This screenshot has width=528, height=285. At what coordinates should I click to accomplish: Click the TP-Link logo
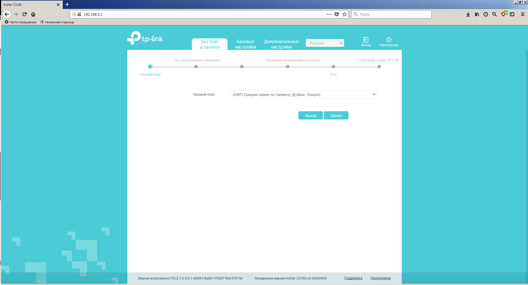145,38
